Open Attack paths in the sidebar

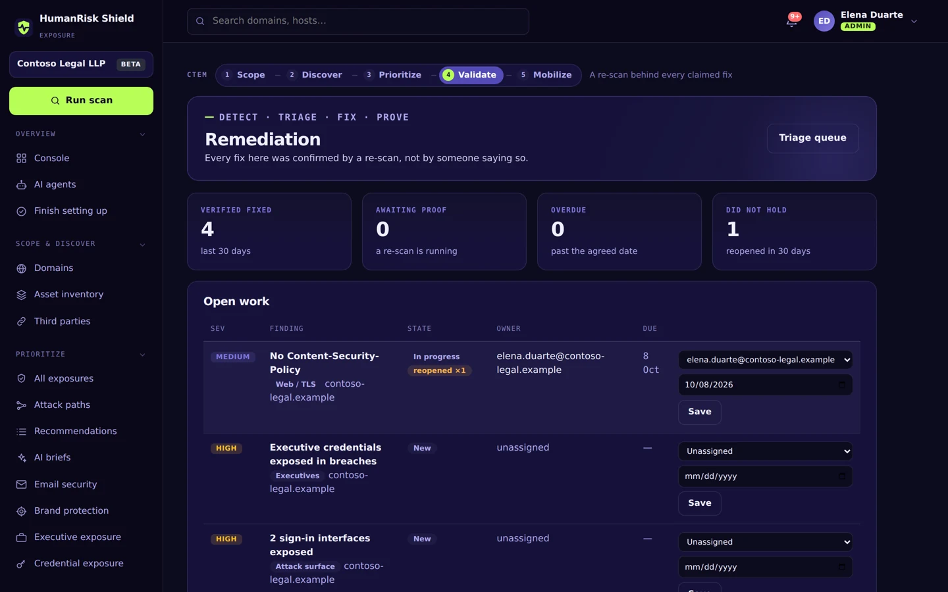81,405
